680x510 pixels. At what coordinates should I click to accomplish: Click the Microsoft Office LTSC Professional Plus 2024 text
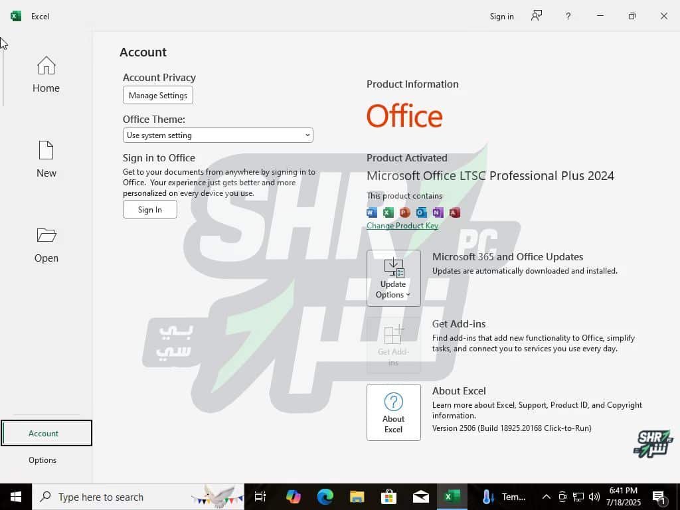pos(491,175)
